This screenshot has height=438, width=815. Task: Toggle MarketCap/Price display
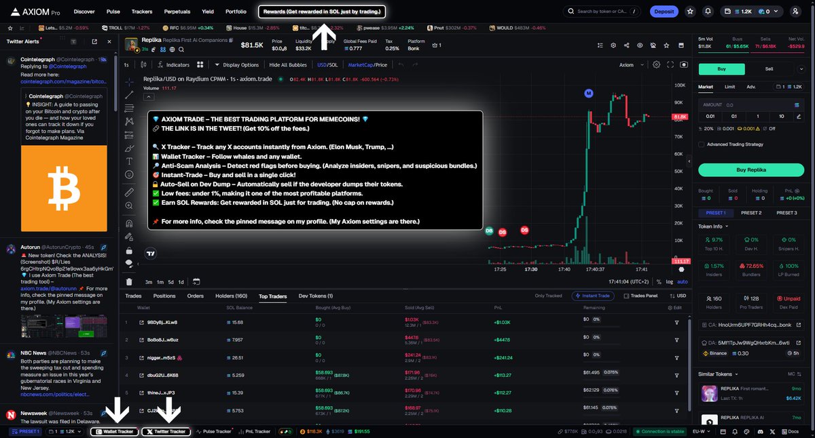click(x=367, y=65)
